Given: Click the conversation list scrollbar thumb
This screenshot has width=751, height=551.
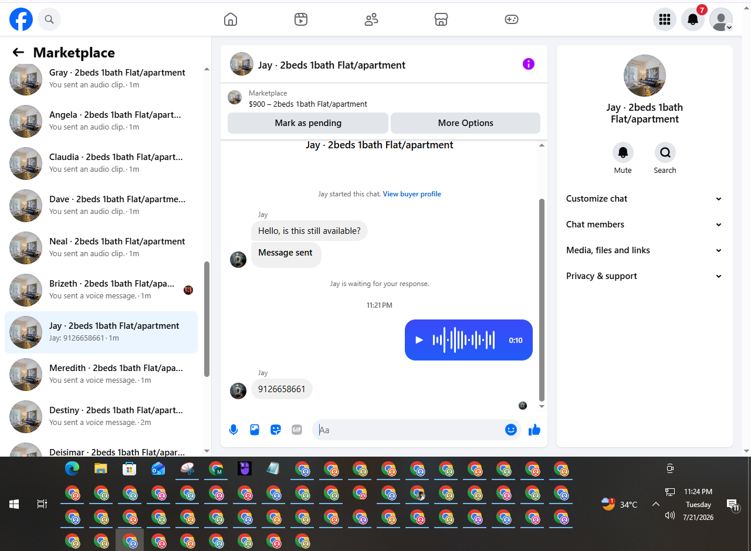Looking at the screenshot, I should [207, 319].
